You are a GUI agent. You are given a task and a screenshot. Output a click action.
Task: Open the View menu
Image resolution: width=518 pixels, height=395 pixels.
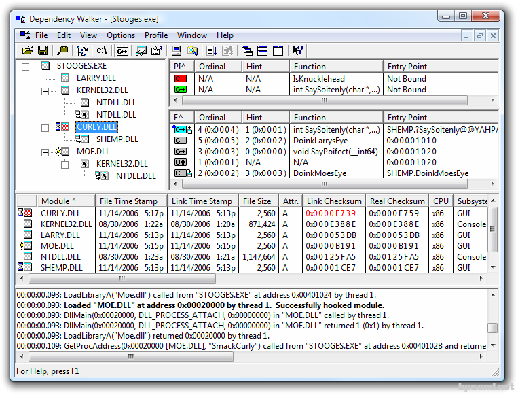tap(88, 35)
